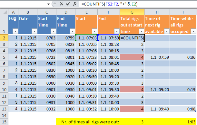Image resolution: width=197 pixels, height=125 pixels.
Task: Confirm the formula with the checkmark icon
Action: click(x=68, y=4)
